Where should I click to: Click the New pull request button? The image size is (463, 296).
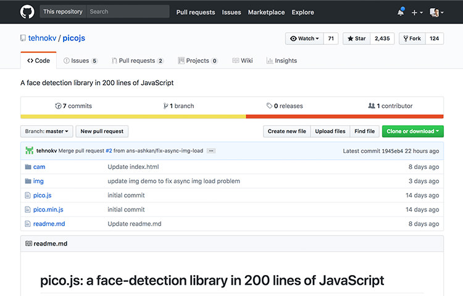click(x=102, y=131)
